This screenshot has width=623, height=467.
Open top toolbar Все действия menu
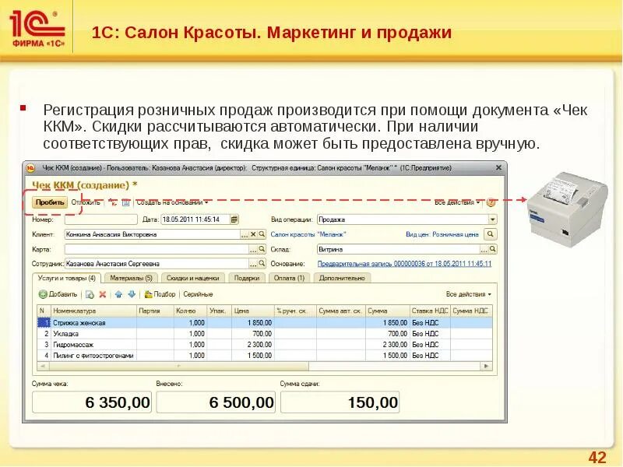[457, 202]
